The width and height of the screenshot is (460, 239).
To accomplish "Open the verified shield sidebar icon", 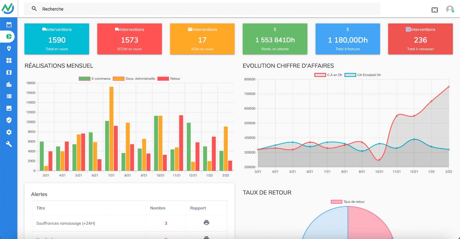I will (9, 120).
